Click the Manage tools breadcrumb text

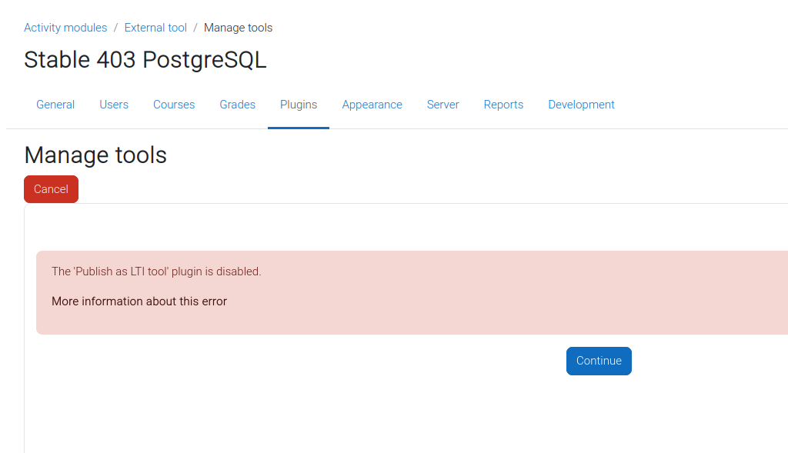coord(239,28)
